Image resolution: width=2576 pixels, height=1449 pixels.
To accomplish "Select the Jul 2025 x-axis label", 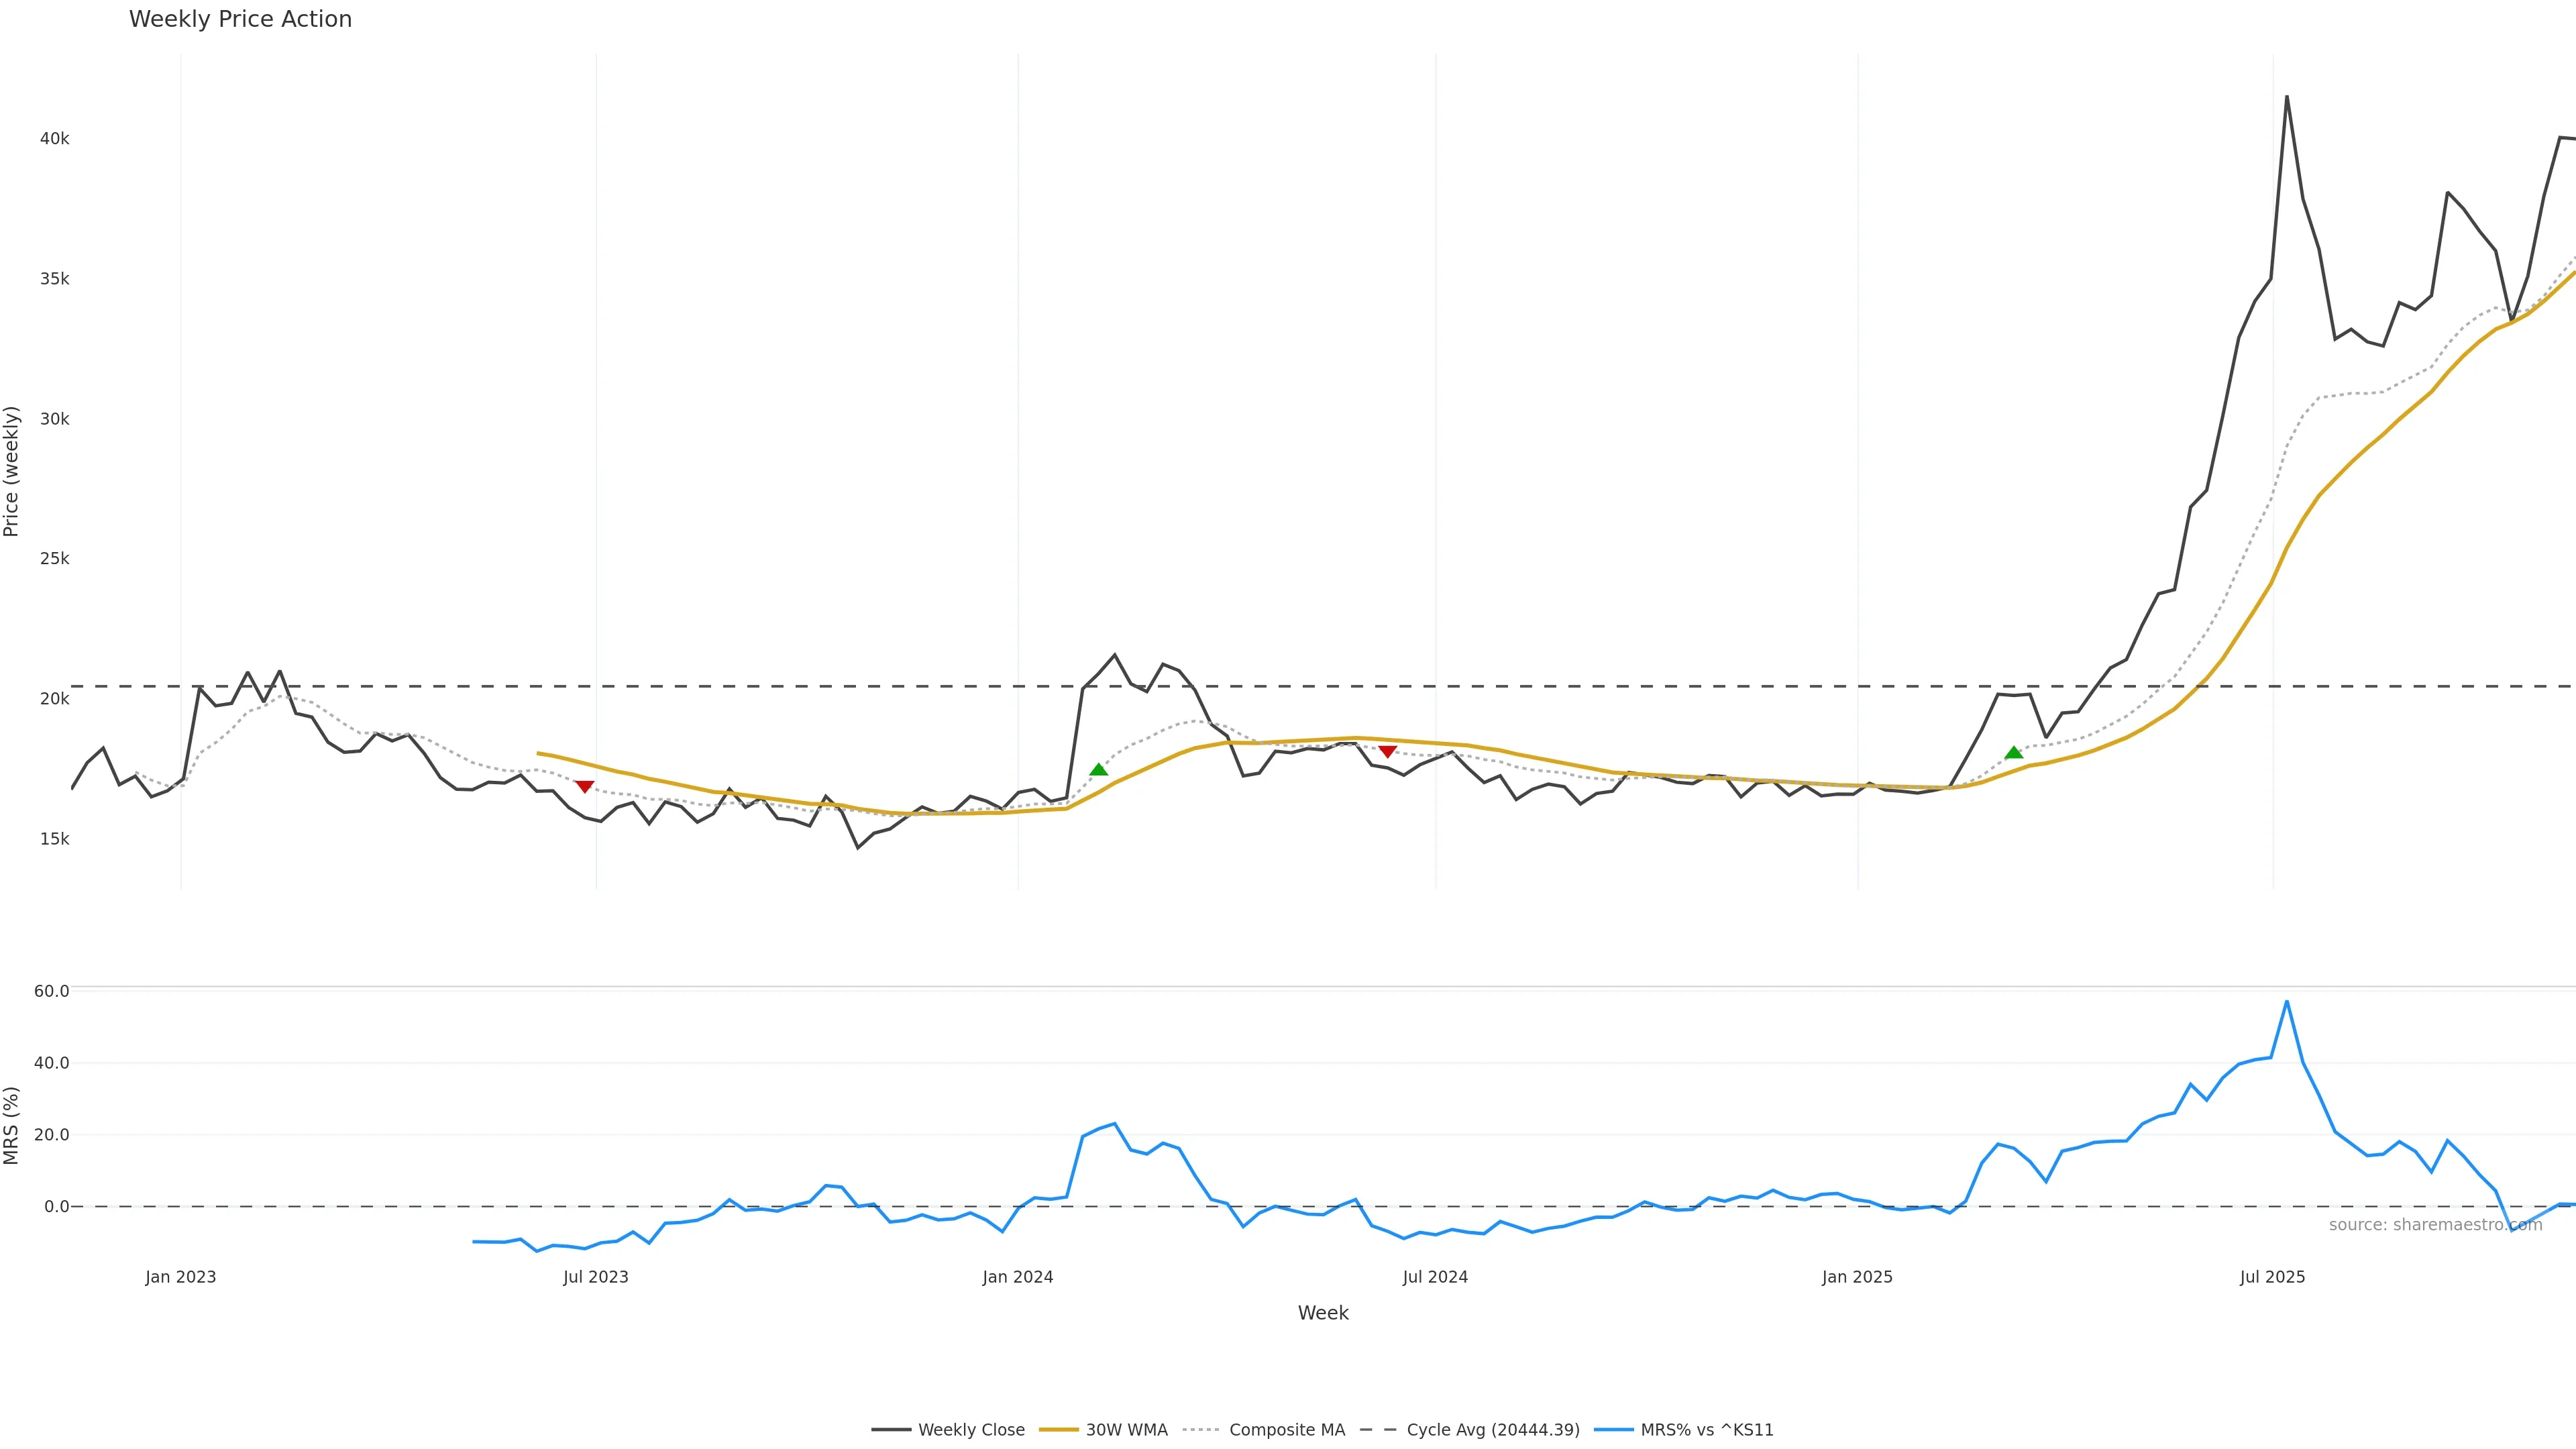I will [x=2272, y=1277].
